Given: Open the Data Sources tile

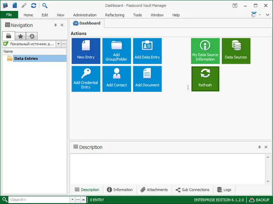Looking at the screenshot, I should click(236, 51).
